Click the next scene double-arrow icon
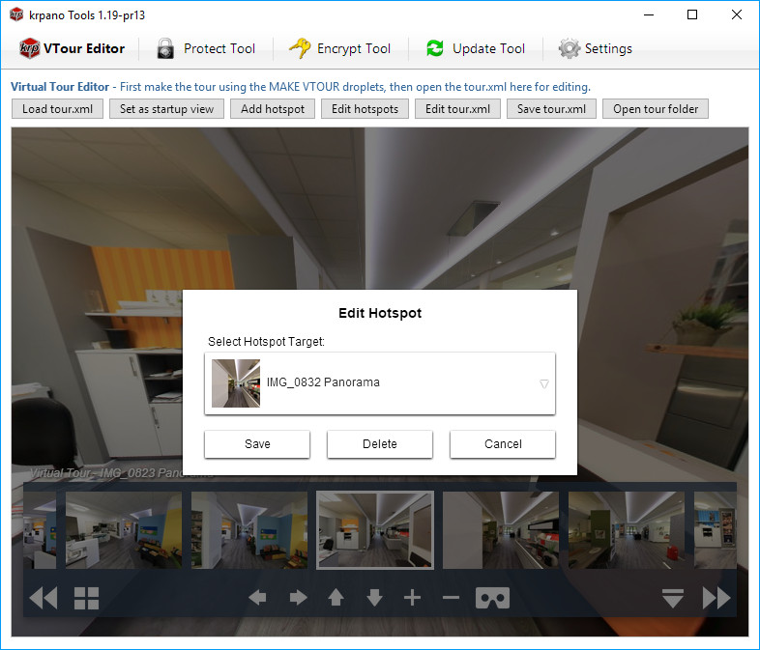 pos(716,598)
